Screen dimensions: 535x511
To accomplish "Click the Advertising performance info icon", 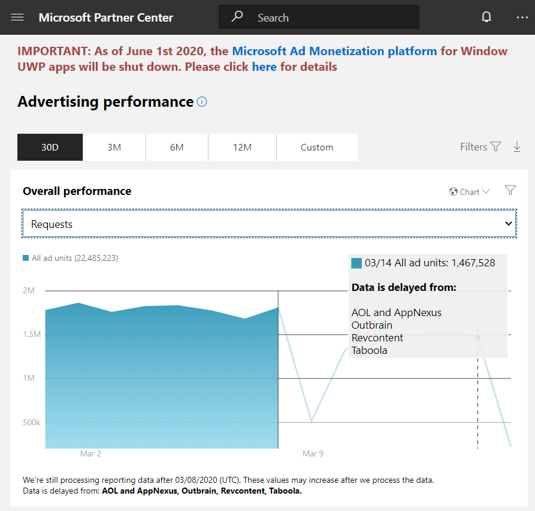I will (x=202, y=102).
